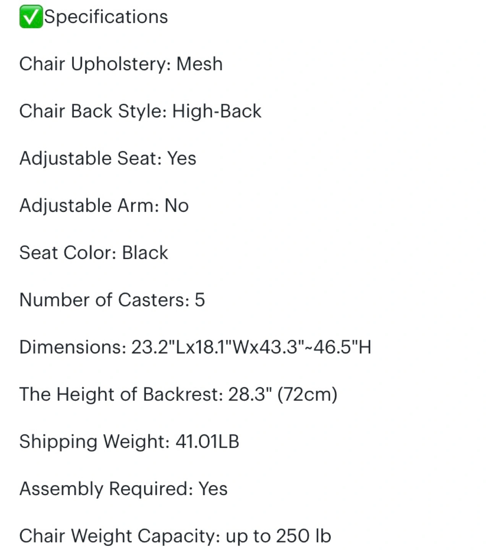
Task: Click the word High-Back
Action: tap(217, 111)
